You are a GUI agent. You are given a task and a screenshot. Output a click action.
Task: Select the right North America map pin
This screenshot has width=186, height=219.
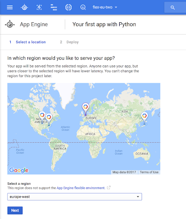49,120
